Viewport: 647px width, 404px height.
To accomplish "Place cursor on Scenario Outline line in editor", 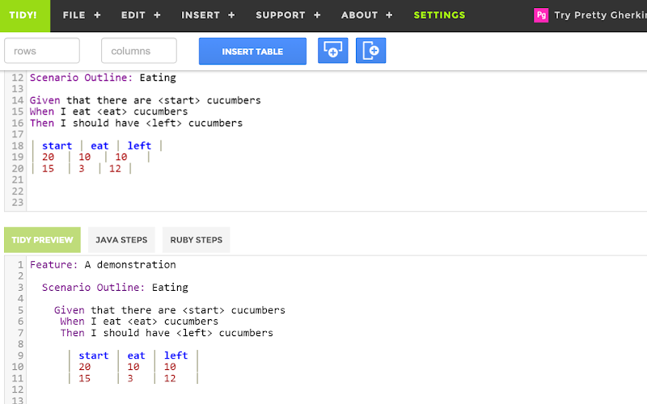I will (x=103, y=78).
